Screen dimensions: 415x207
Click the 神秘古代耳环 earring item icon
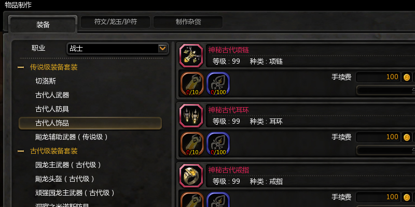(191, 115)
